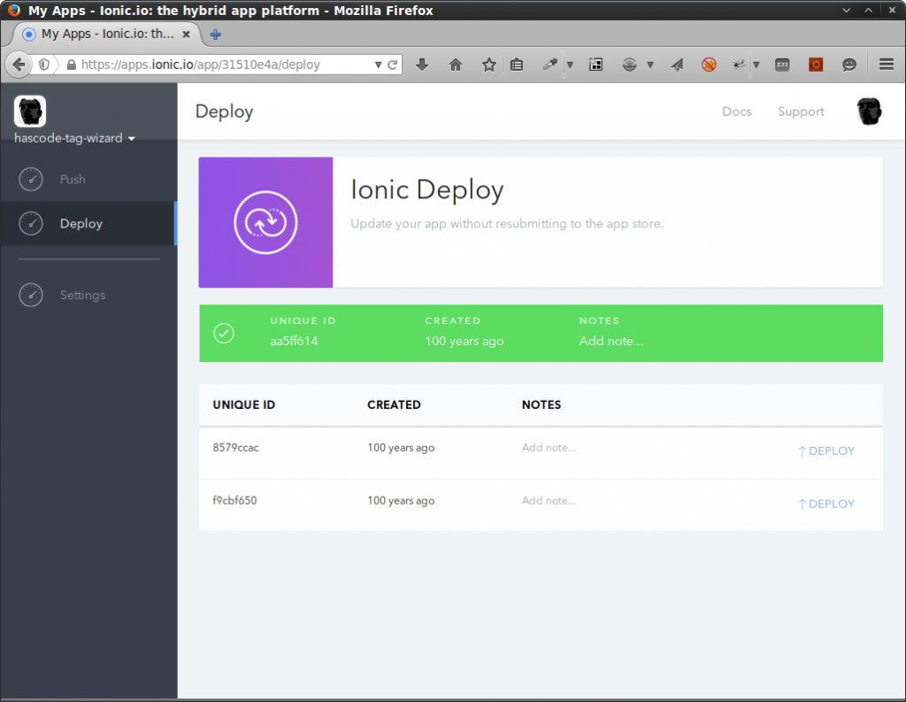Expand the hascode-tag-wizard app dropdown
Viewport: 906px width, 702px height.
click(x=131, y=138)
